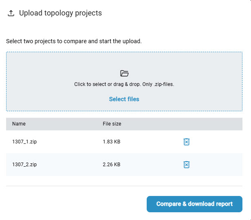
Task: Click the divider line above the compare button
Action: pos(124,186)
